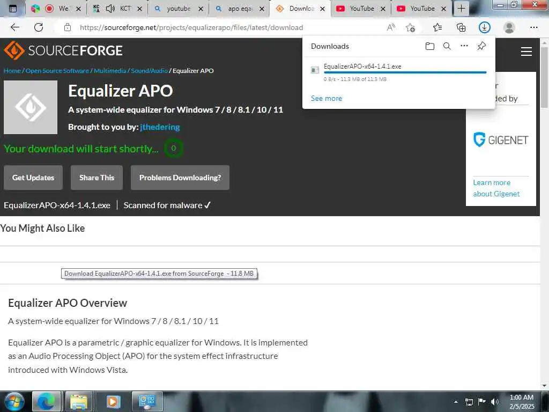The height and width of the screenshot is (412, 549).
Task: Open a new browser tab
Action: pyautogui.click(x=462, y=9)
